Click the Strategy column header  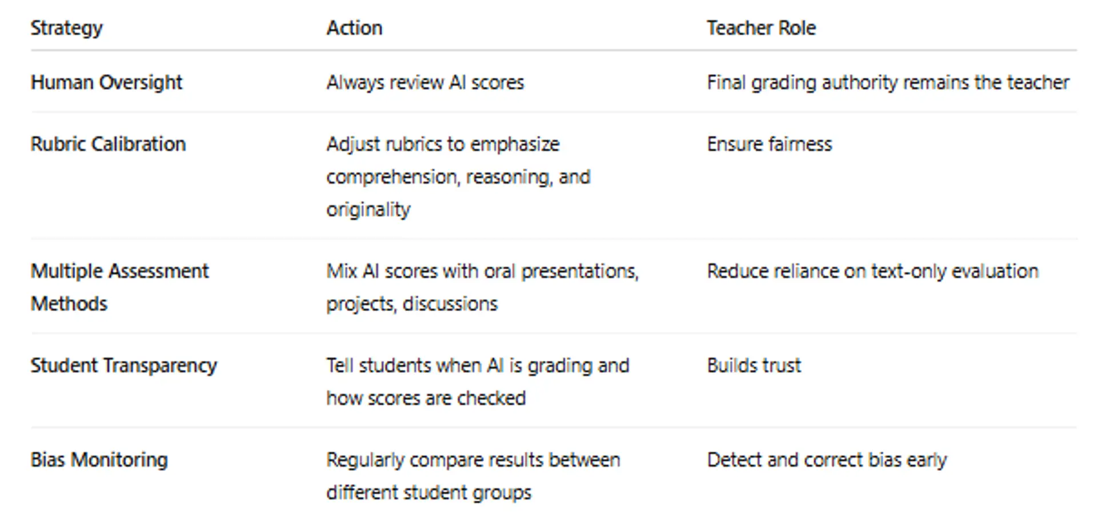(x=66, y=28)
